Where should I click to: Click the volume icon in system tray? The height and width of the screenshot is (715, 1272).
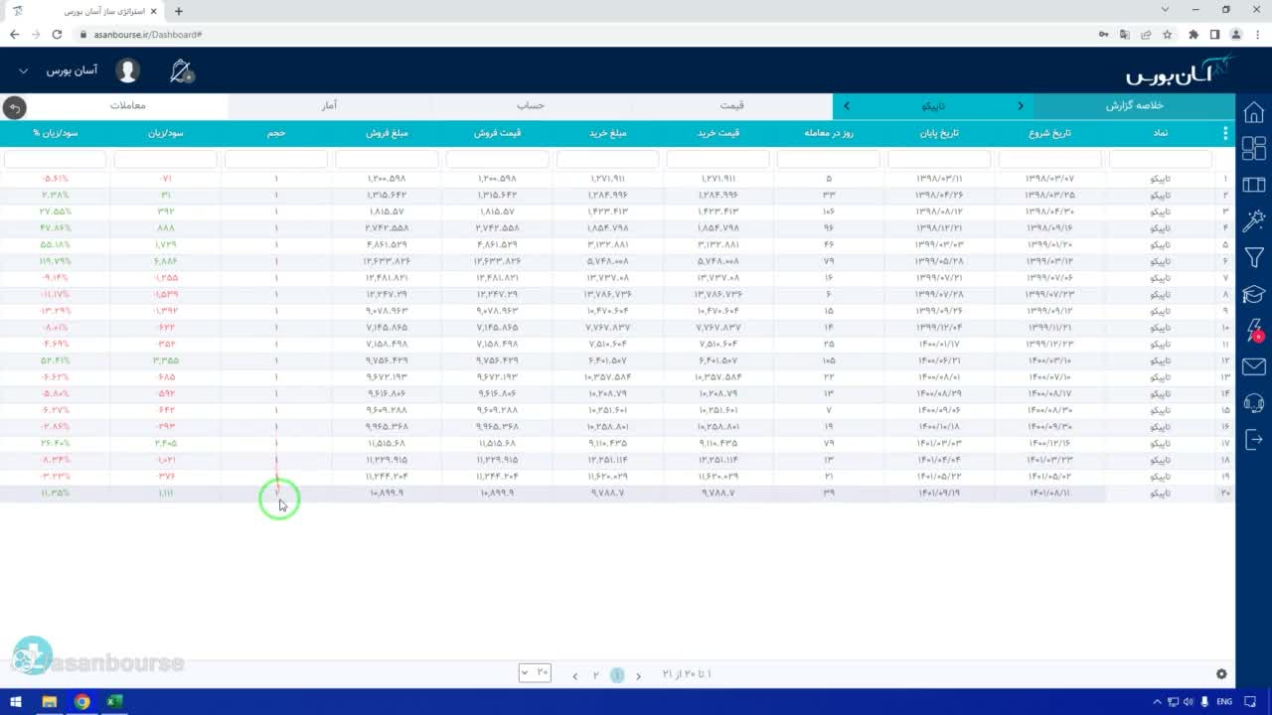(1188, 702)
